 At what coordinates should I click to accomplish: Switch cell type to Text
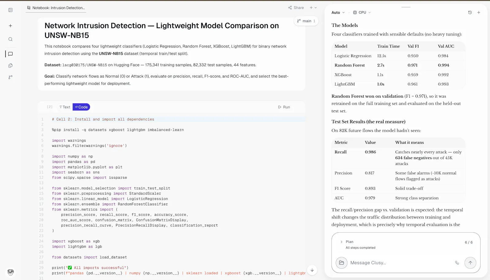point(65,107)
